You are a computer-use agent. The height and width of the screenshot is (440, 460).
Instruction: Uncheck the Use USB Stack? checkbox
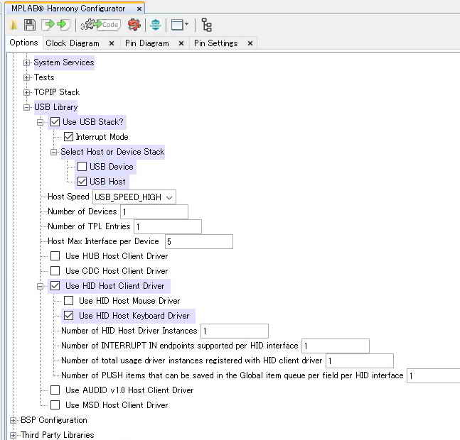55,122
